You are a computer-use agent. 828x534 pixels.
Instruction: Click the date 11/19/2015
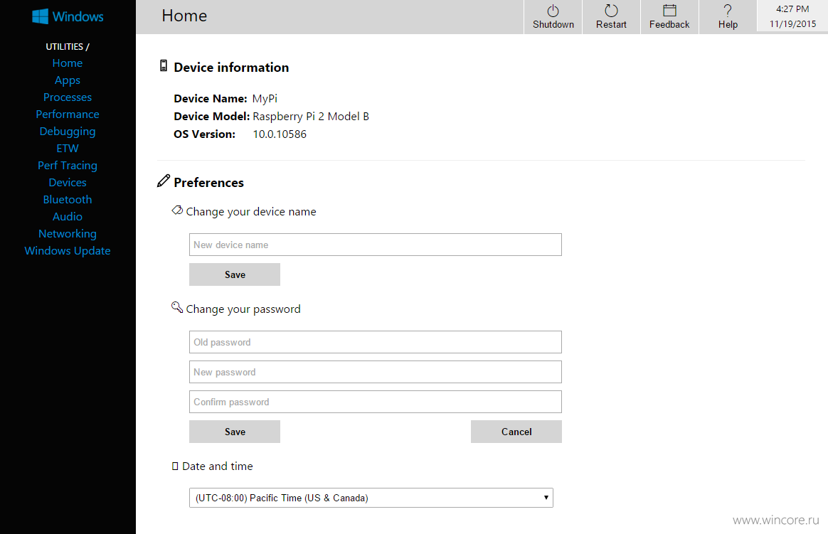(792, 23)
